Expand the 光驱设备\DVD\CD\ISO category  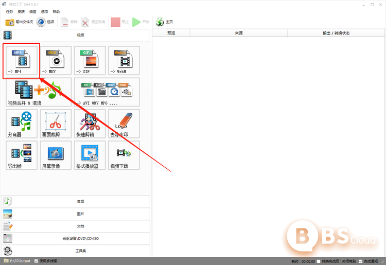point(76,238)
